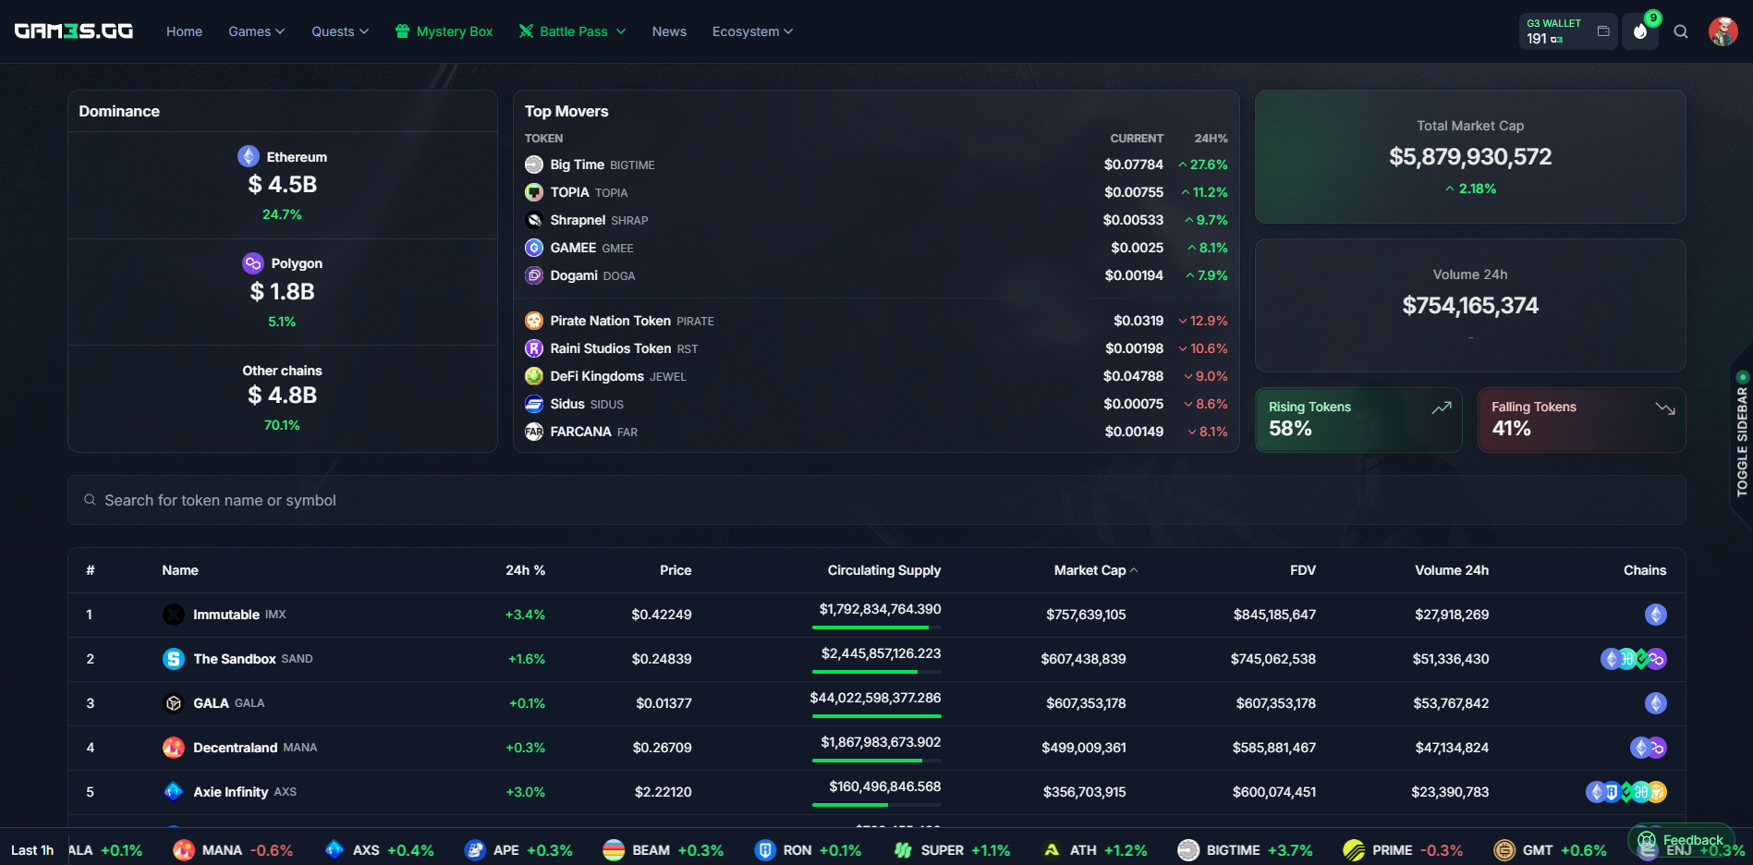Image resolution: width=1753 pixels, height=865 pixels.
Task: Click the Total Market Cap card
Action: (1470, 156)
